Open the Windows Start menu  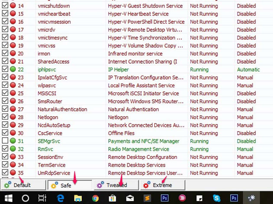9,198
